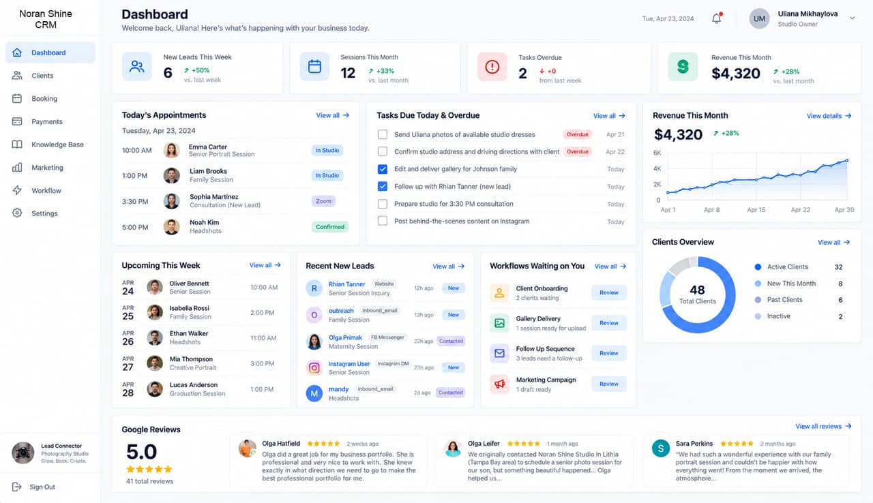873x503 pixels.
Task: Uncheck the Follow up with Rhian Tanner task
Action: click(383, 186)
